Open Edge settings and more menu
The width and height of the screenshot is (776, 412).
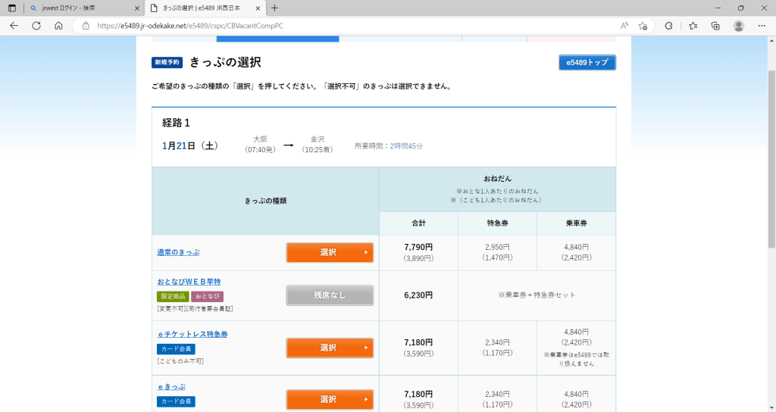pyautogui.click(x=762, y=25)
